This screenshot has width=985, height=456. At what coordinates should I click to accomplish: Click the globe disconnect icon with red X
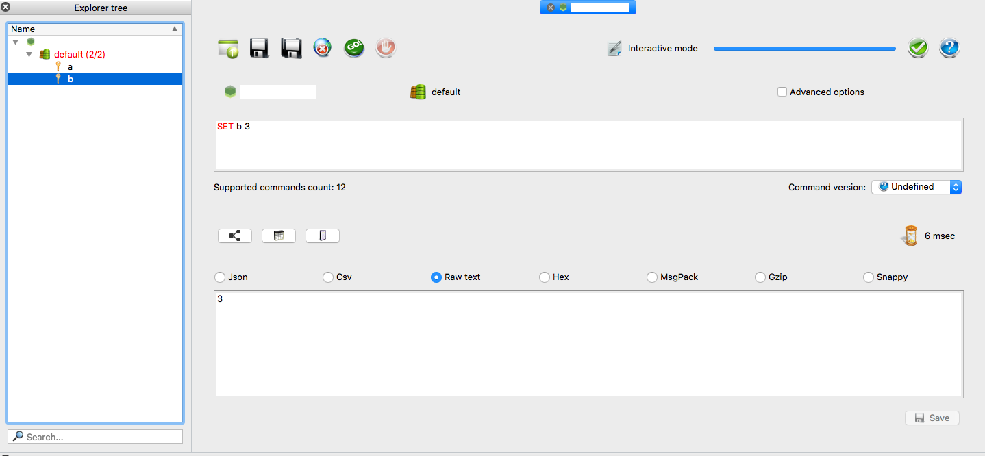point(323,48)
